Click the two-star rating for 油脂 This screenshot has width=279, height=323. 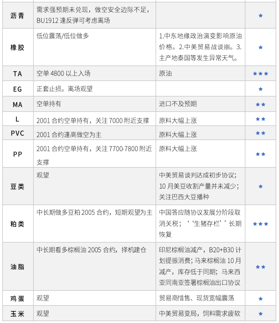[x=260, y=267]
